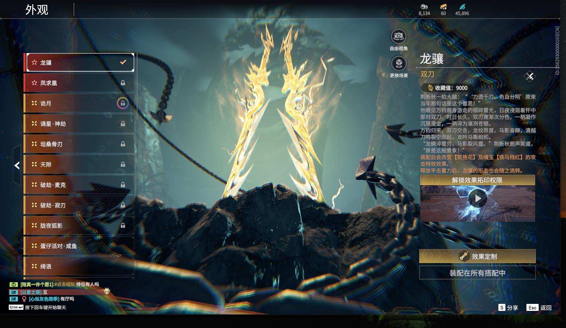Click the chat input prompt 按下回车键开始聊天
Viewport: 566px width, 328px height.
(x=46, y=307)
